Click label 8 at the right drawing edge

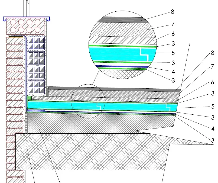point(213,53)
